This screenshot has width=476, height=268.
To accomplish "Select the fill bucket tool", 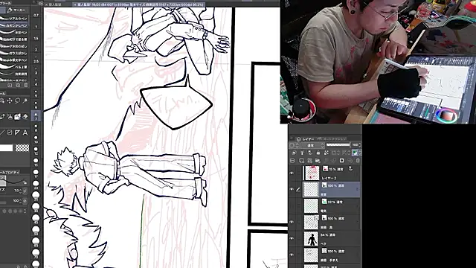I will [x=17, y=117].
